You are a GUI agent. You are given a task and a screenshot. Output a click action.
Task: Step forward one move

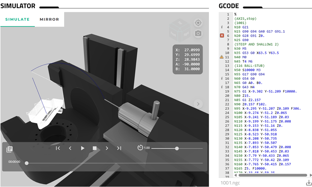click(107, 148)
